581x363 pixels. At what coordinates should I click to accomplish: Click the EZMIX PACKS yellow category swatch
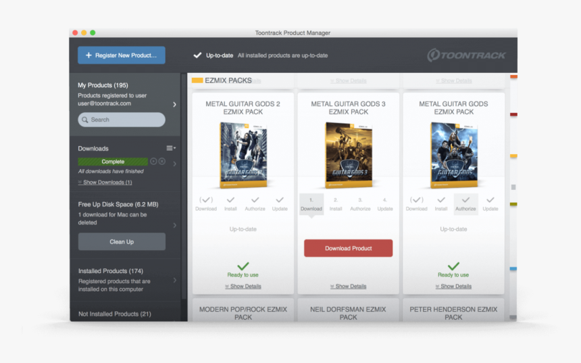[x=197, y=80]
